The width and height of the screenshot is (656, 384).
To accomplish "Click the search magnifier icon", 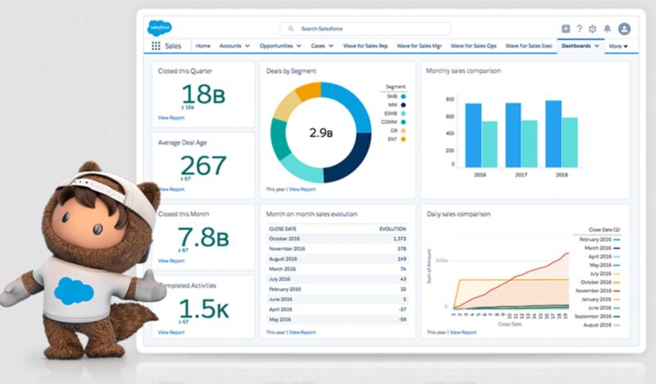I will coord(291,29).
